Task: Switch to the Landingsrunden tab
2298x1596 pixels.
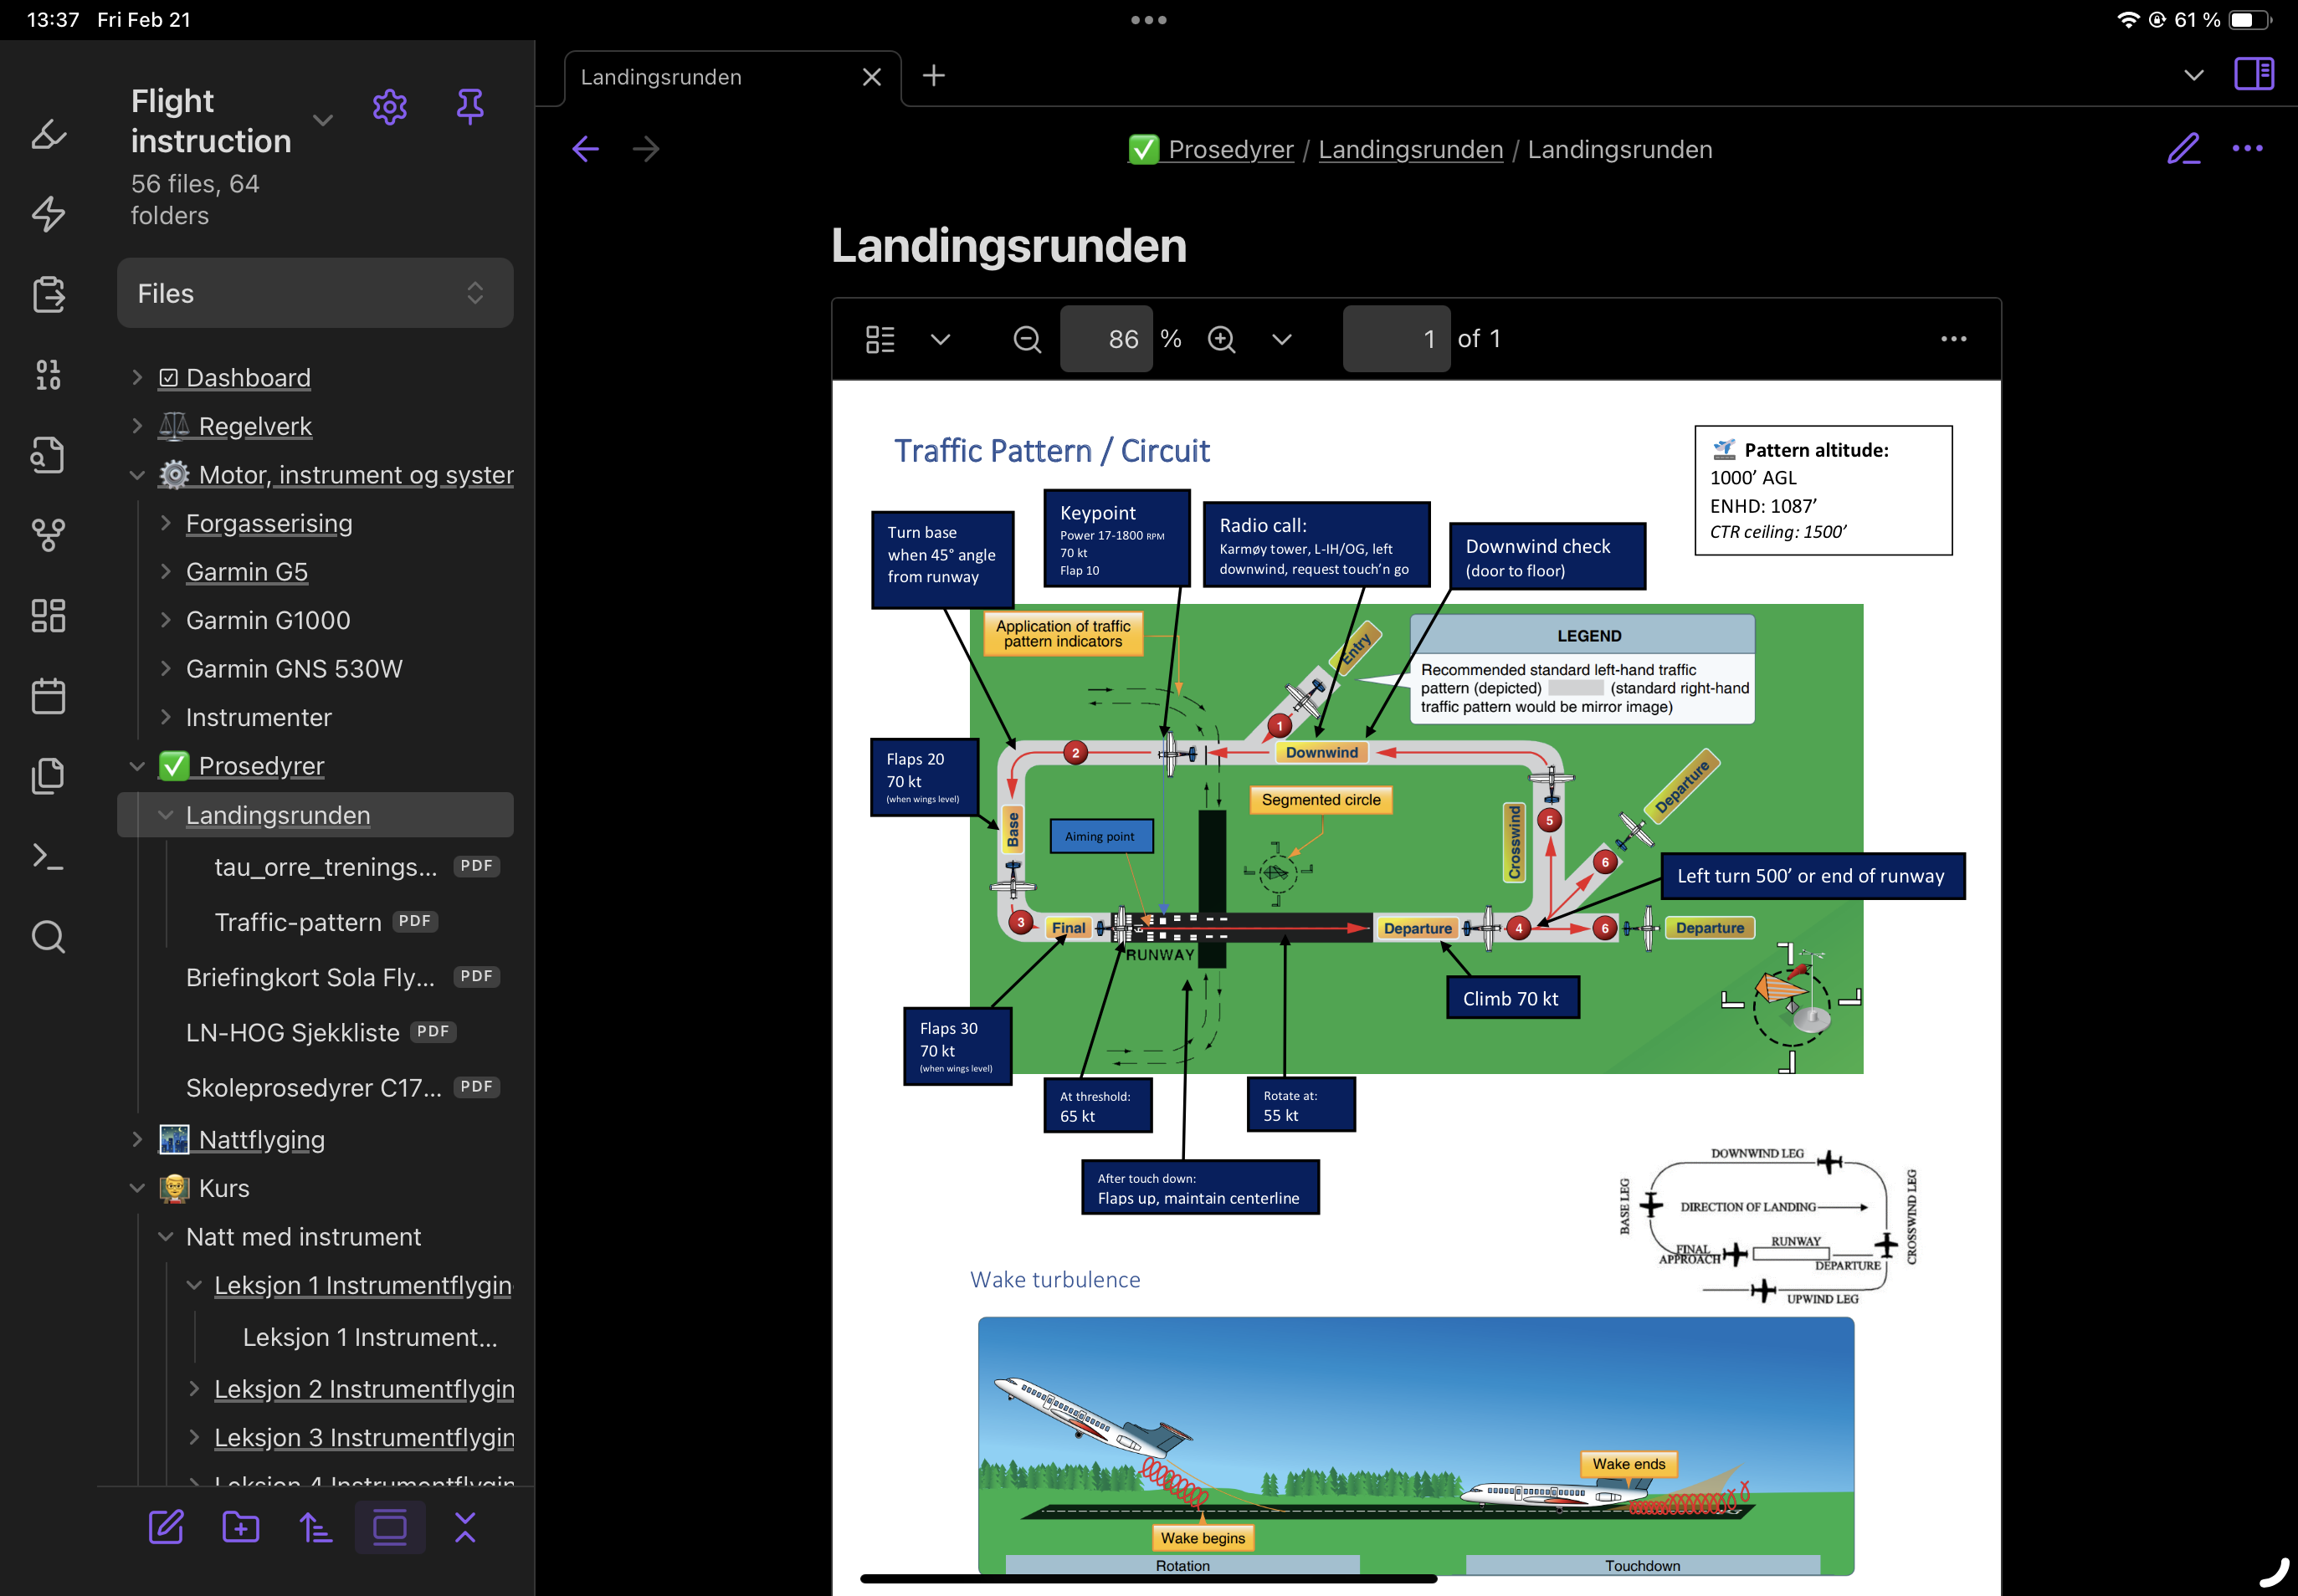Action: coord(661,77)
